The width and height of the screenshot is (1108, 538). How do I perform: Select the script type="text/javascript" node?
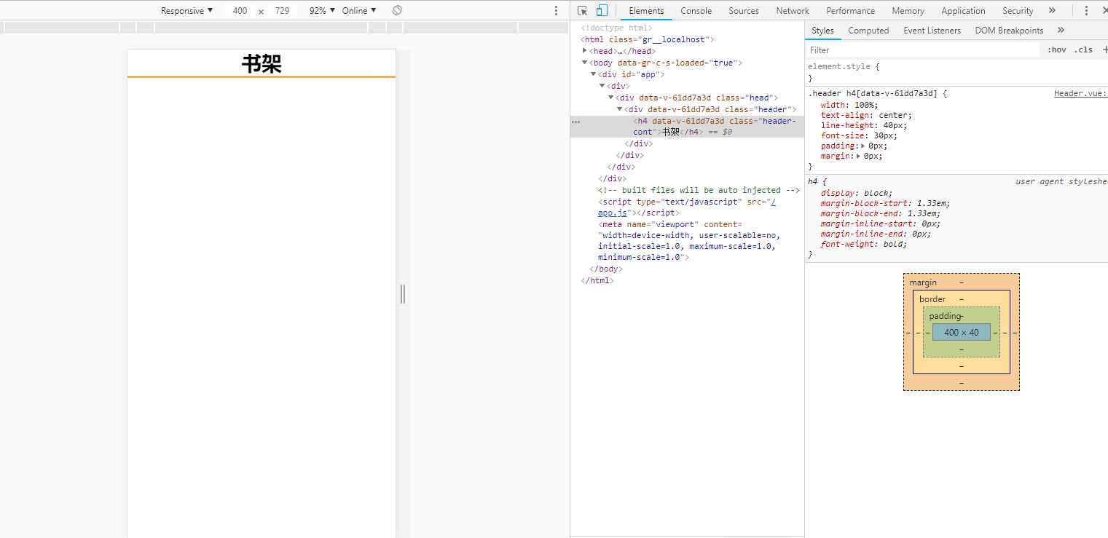click(687, 207)
